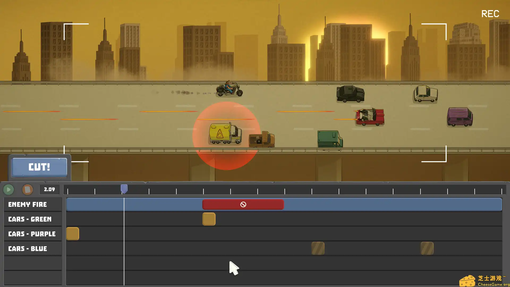Click first striped Cars - Blue block
Viewport: 510px width, 287px height.
point(318,248)
